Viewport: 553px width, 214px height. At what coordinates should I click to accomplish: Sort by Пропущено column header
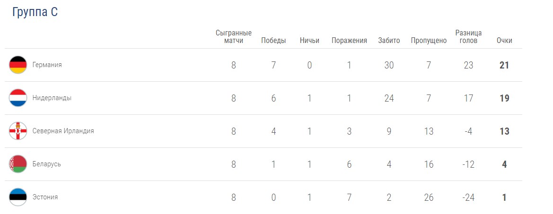(x=429, y=40)
